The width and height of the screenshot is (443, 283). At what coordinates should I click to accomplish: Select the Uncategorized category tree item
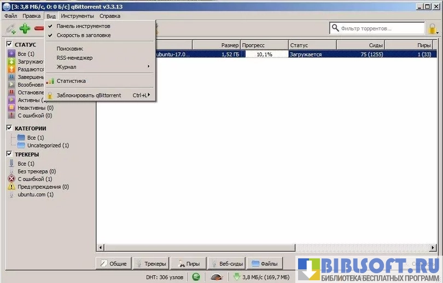[48, 146]
